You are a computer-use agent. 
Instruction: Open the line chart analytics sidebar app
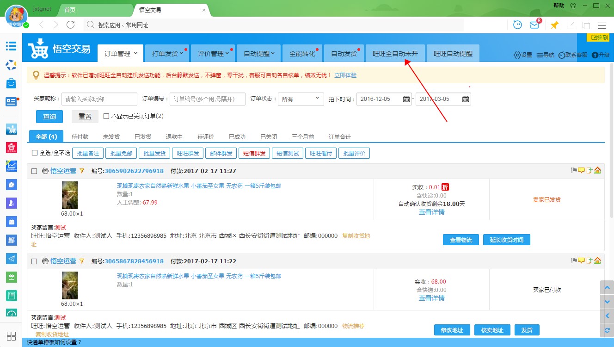[x=11, y=166]
